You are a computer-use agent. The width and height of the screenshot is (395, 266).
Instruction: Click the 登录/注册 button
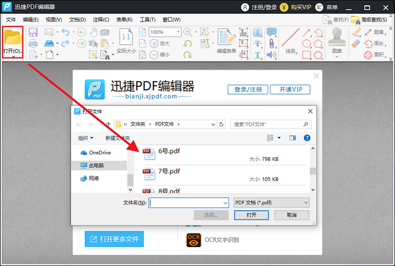248,90
